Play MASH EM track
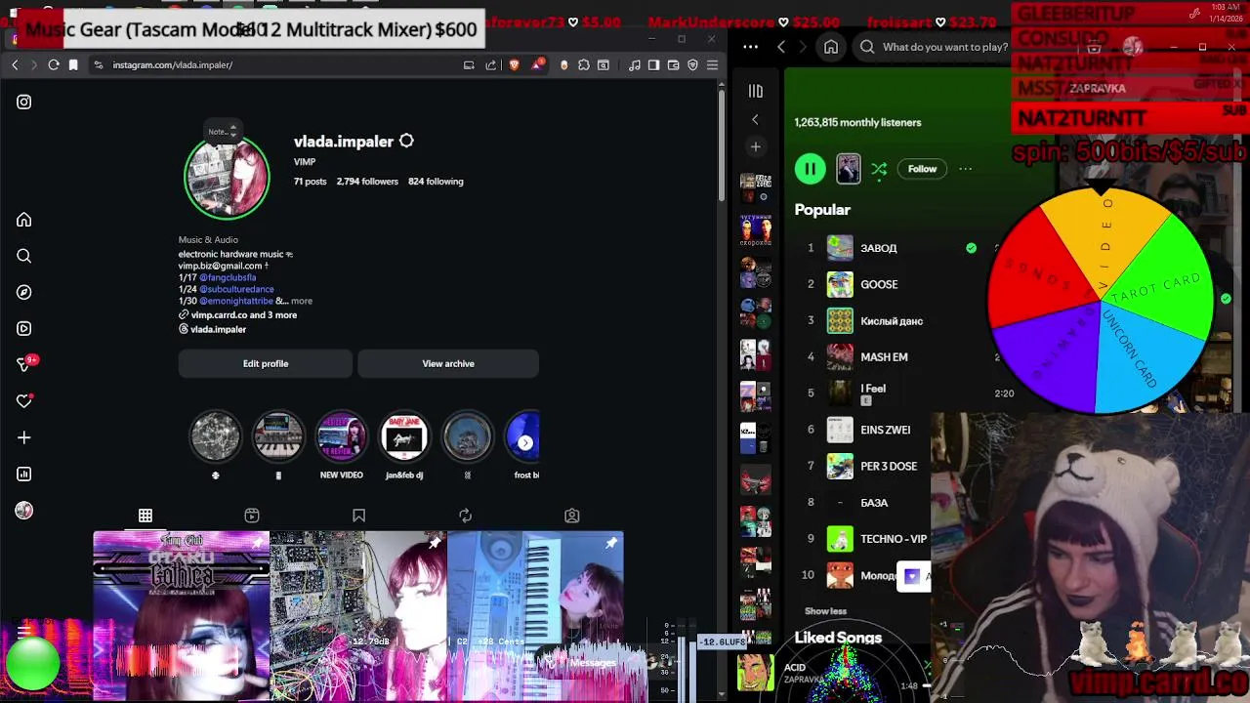This screenshot has width=1250, height=703. coord(884,356)
